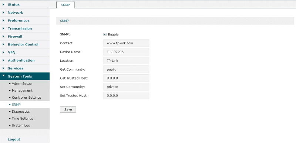Select the Set Trusted Host field

[x=126, y=96]
